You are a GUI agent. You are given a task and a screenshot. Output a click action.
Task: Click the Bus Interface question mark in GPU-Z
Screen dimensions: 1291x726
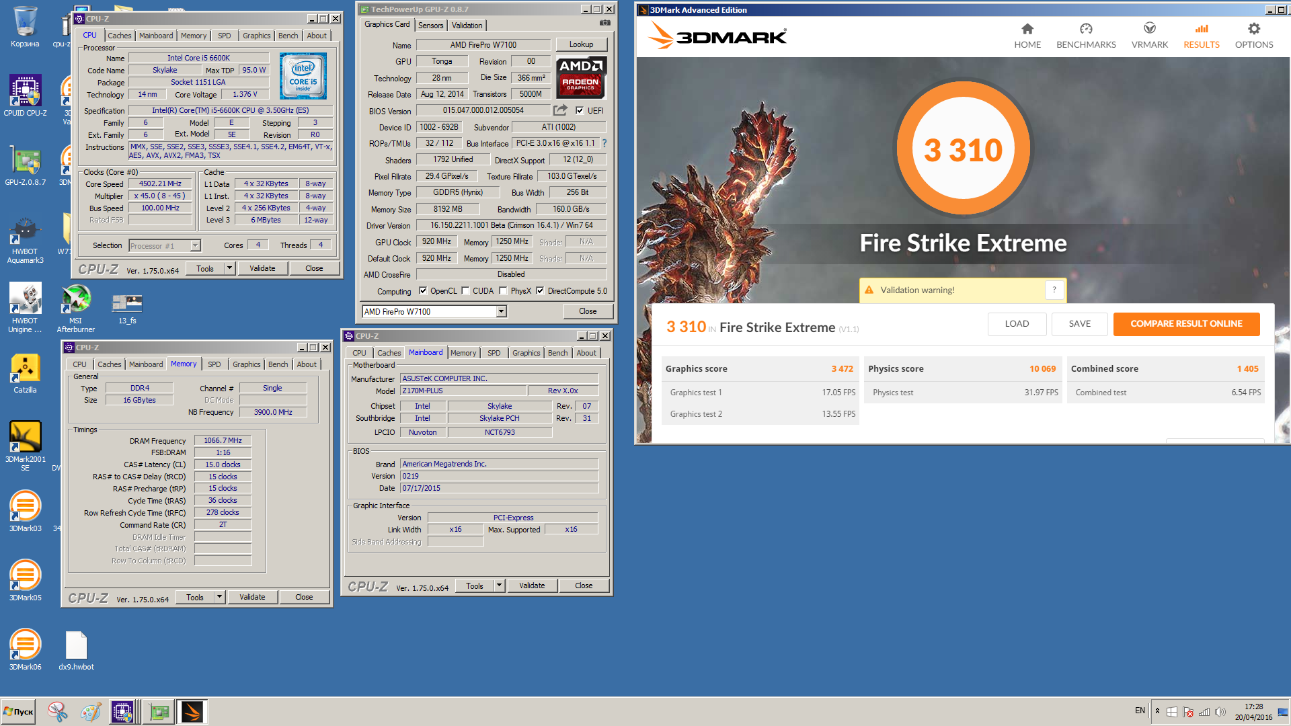(x=604, y=143)
